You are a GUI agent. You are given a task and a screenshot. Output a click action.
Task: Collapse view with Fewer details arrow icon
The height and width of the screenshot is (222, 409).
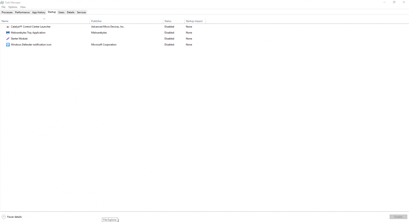coord(4,217)
